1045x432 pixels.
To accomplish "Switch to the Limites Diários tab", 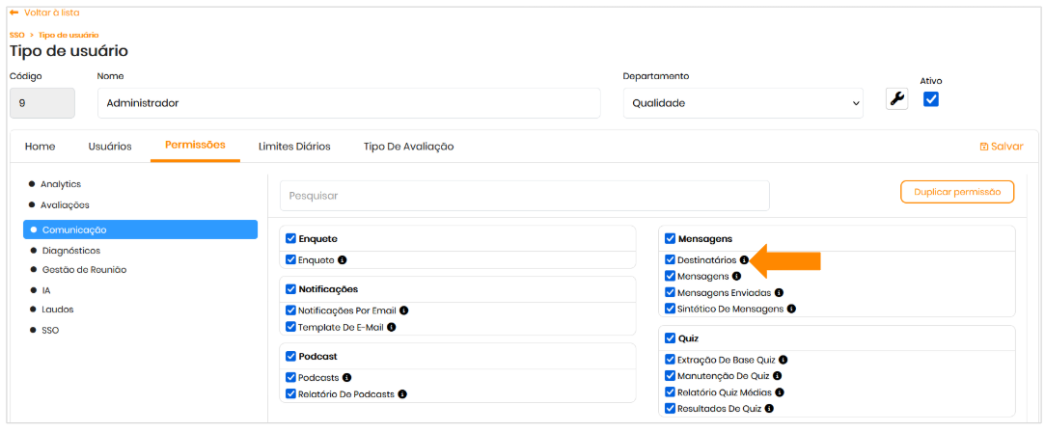I will point(294,147).
